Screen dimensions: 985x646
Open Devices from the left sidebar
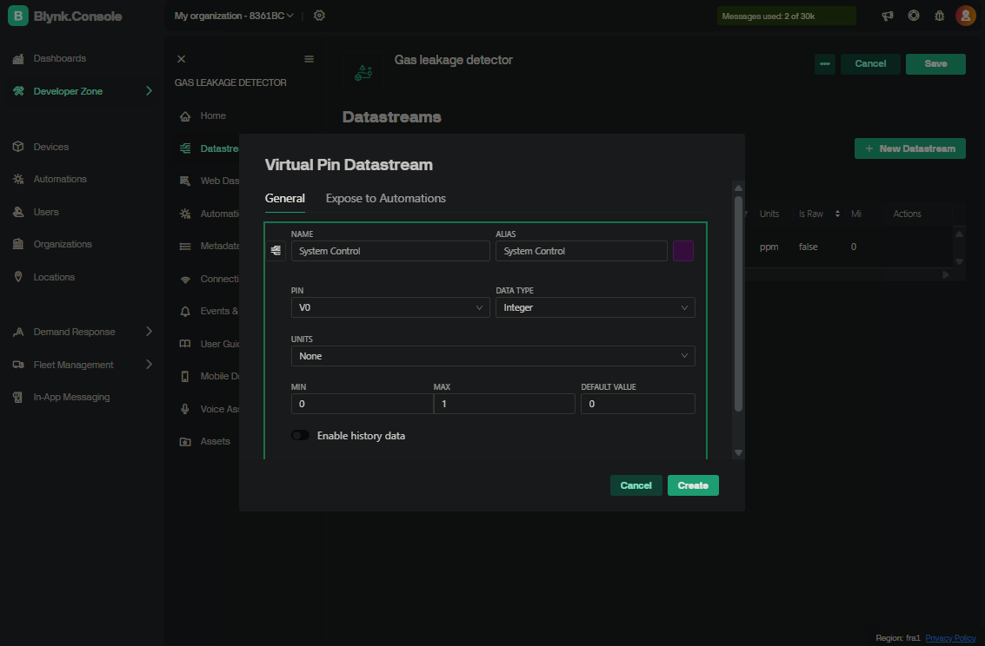point(50,147)
